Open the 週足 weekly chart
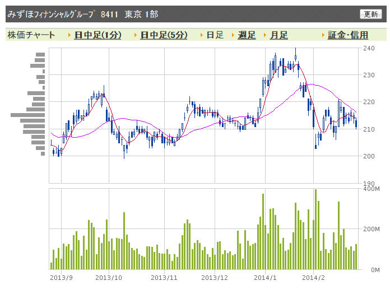The height and width of the screenshot is (290, 390). pyautogui.click(x=247, y=35)
